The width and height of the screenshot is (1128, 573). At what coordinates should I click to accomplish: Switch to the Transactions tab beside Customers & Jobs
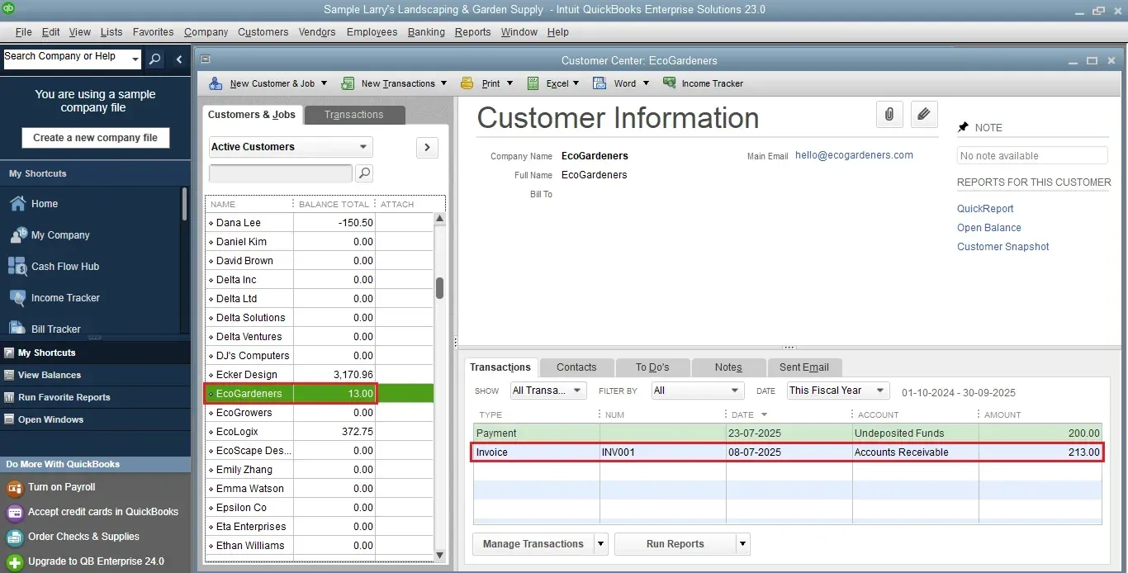click(x=353, y=115)
